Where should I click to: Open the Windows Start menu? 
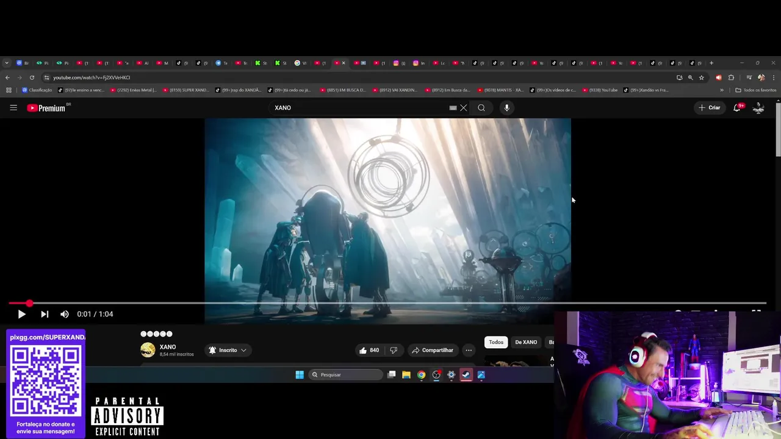(300, 375)
